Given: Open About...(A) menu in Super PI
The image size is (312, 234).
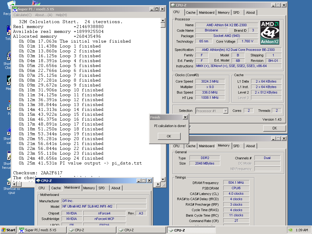Looking at the screenshot, I should (44, 15).
